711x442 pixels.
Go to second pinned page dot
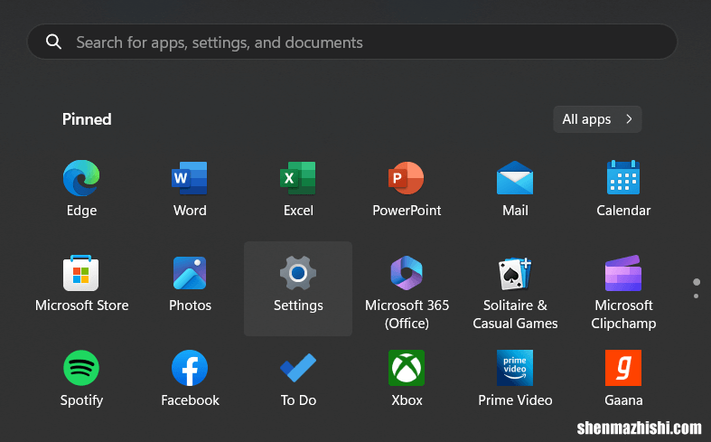tap(696, 296)
